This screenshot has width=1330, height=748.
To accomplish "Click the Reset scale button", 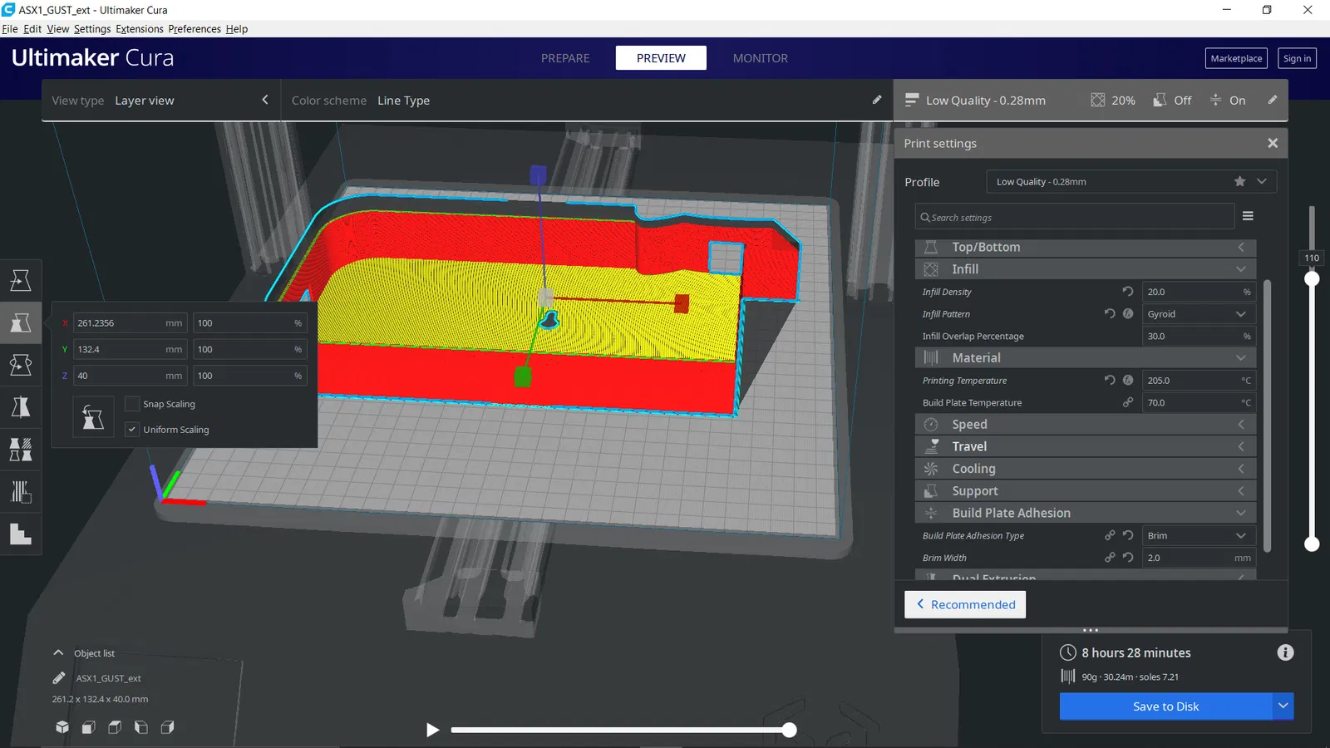I will (93, 417).
